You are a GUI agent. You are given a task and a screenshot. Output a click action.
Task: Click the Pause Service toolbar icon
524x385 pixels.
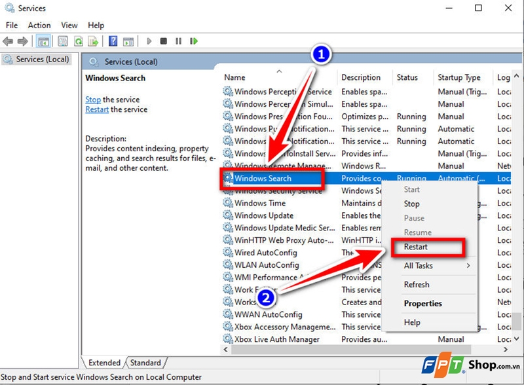178,41
